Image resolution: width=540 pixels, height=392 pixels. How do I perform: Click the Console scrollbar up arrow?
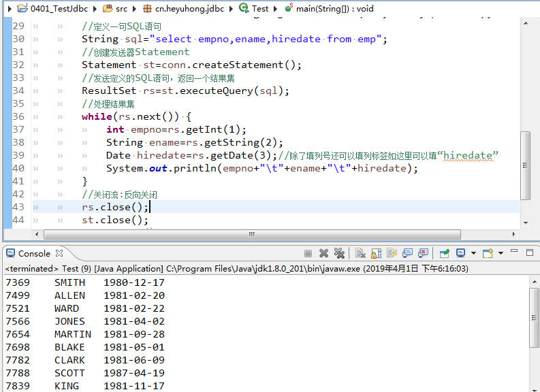click(534, 282)
